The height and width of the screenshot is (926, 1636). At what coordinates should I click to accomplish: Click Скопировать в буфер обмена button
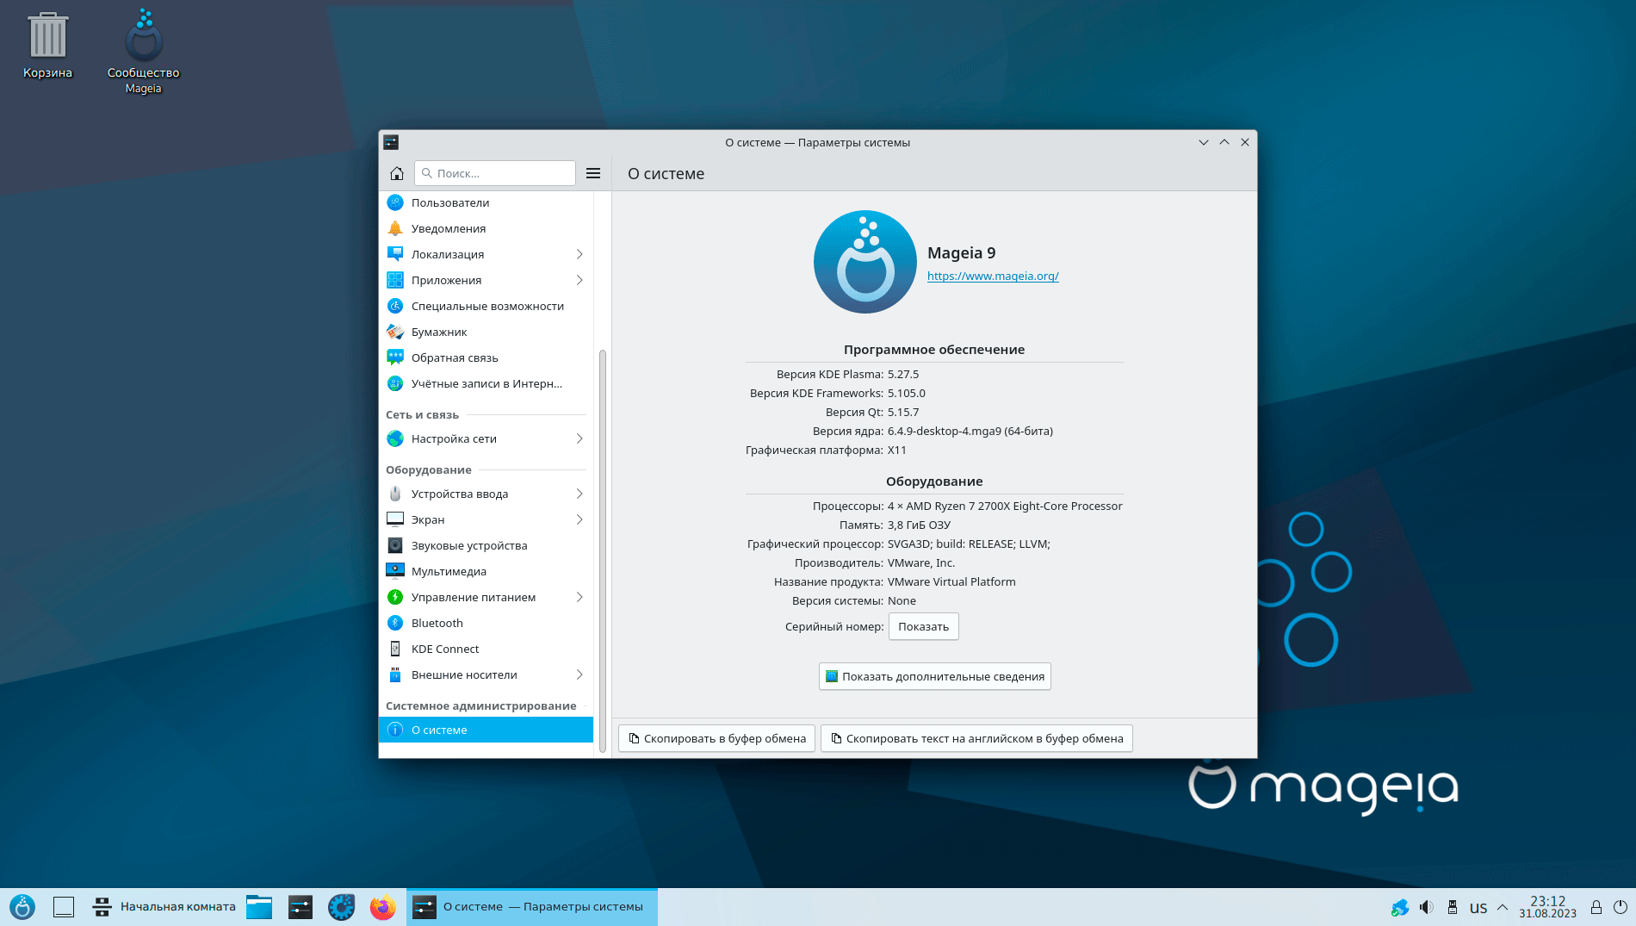(x=716, y=738)
